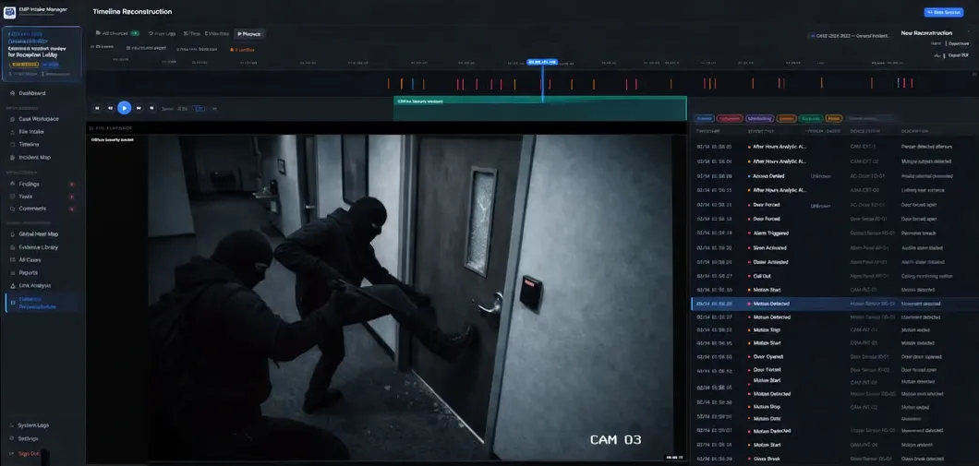Open Case Workspace icon in sidebar
This screenshot has height=466, width=979.
click(x=13, y=118)
